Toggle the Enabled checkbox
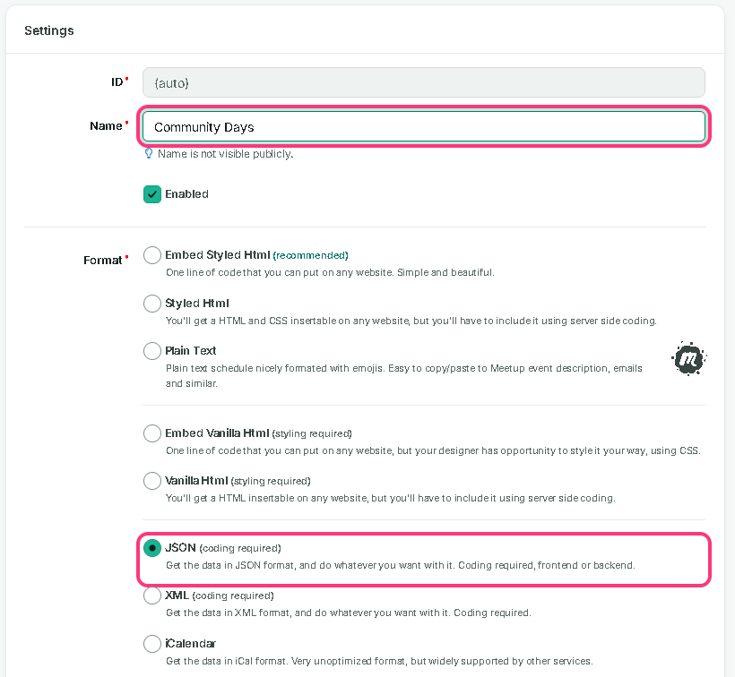735x677 pixels. pyautogui.click(x=152, y=194)
